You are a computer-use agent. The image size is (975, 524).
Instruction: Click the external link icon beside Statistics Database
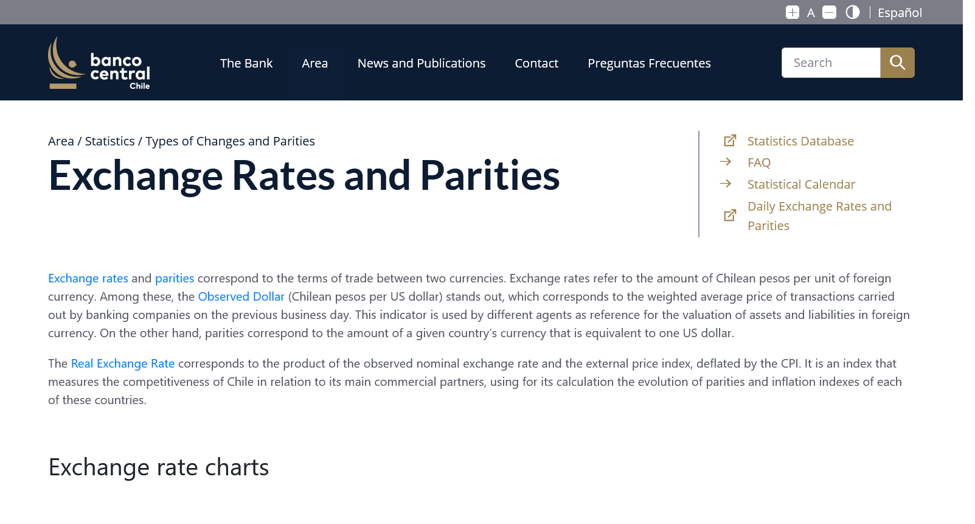[730, 141]
